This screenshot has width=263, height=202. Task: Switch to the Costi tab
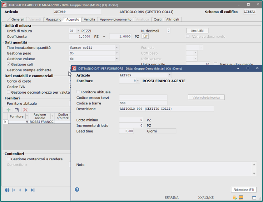[x=158, y=19]
